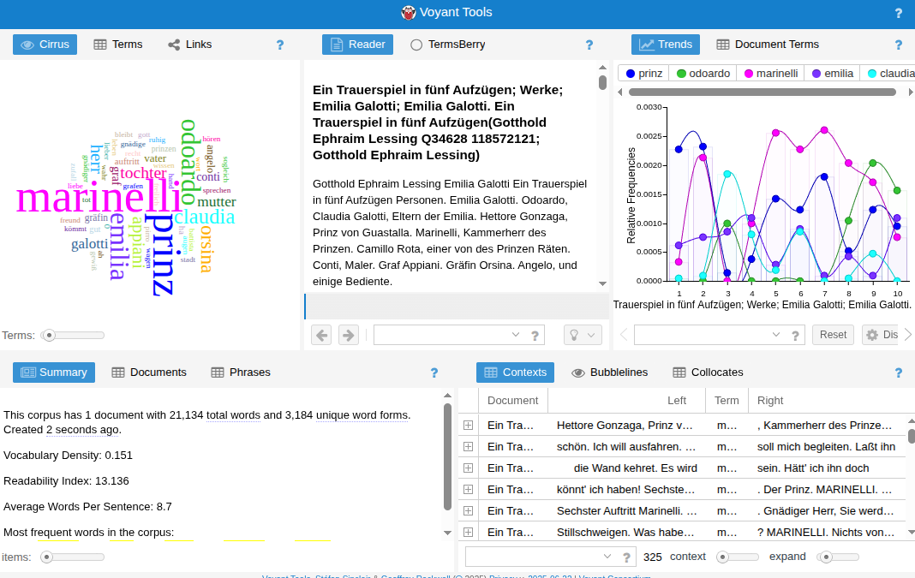Click the lightbulb icon in Reader toolbar
Viewport: 915px width, 578px height.
(x=574, y=335)
